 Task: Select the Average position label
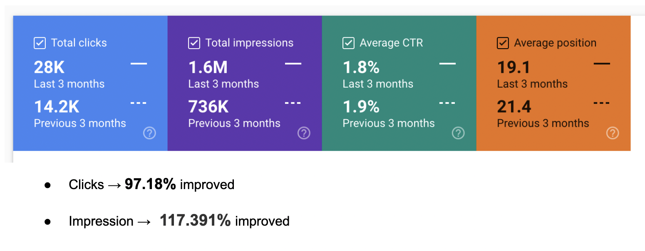click(x=555, y=43)
